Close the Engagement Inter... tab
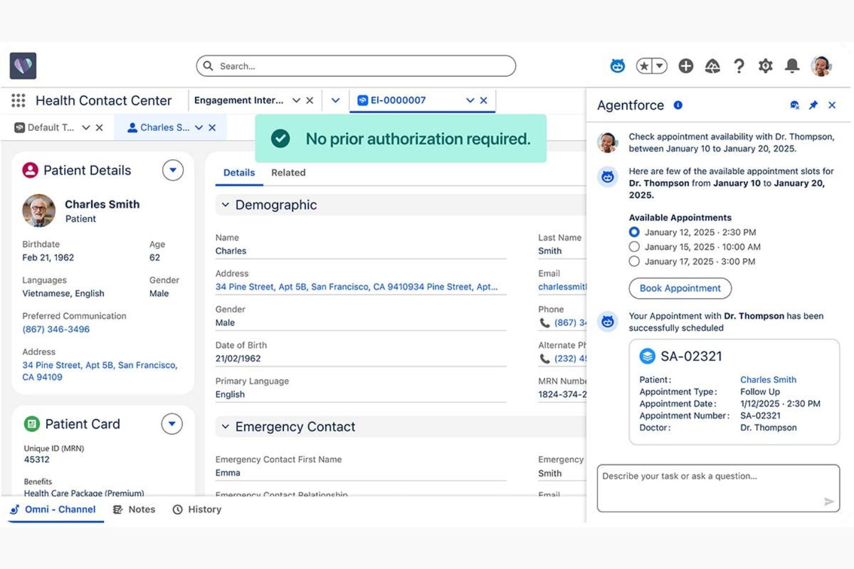The height and width of the screenshot is (569, 854). click(310, 100)
